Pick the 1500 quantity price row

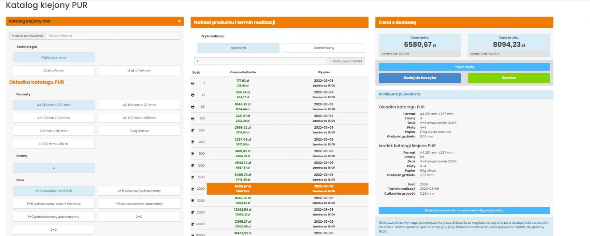coord(279,177)
